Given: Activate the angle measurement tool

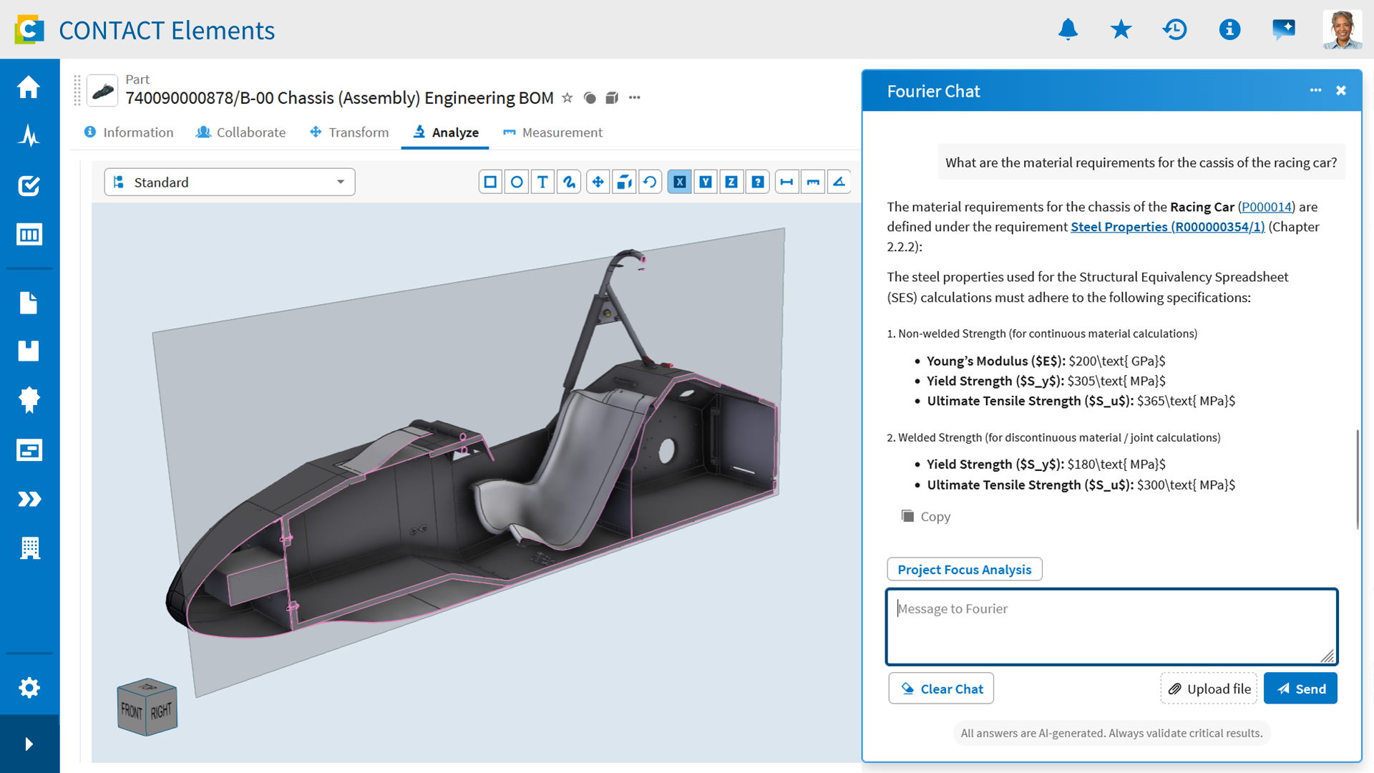Looking at the screenshot, I should coord(839,182).
